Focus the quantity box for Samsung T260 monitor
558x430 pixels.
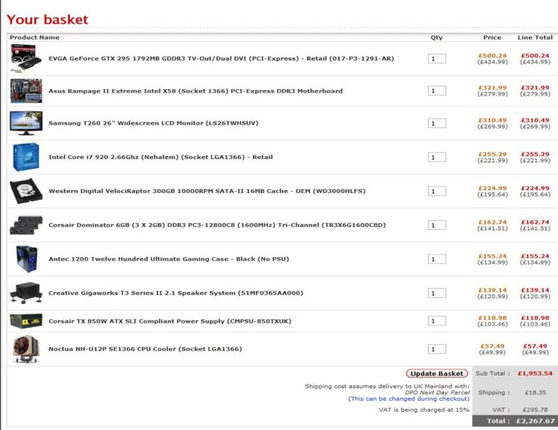point(436,123)
